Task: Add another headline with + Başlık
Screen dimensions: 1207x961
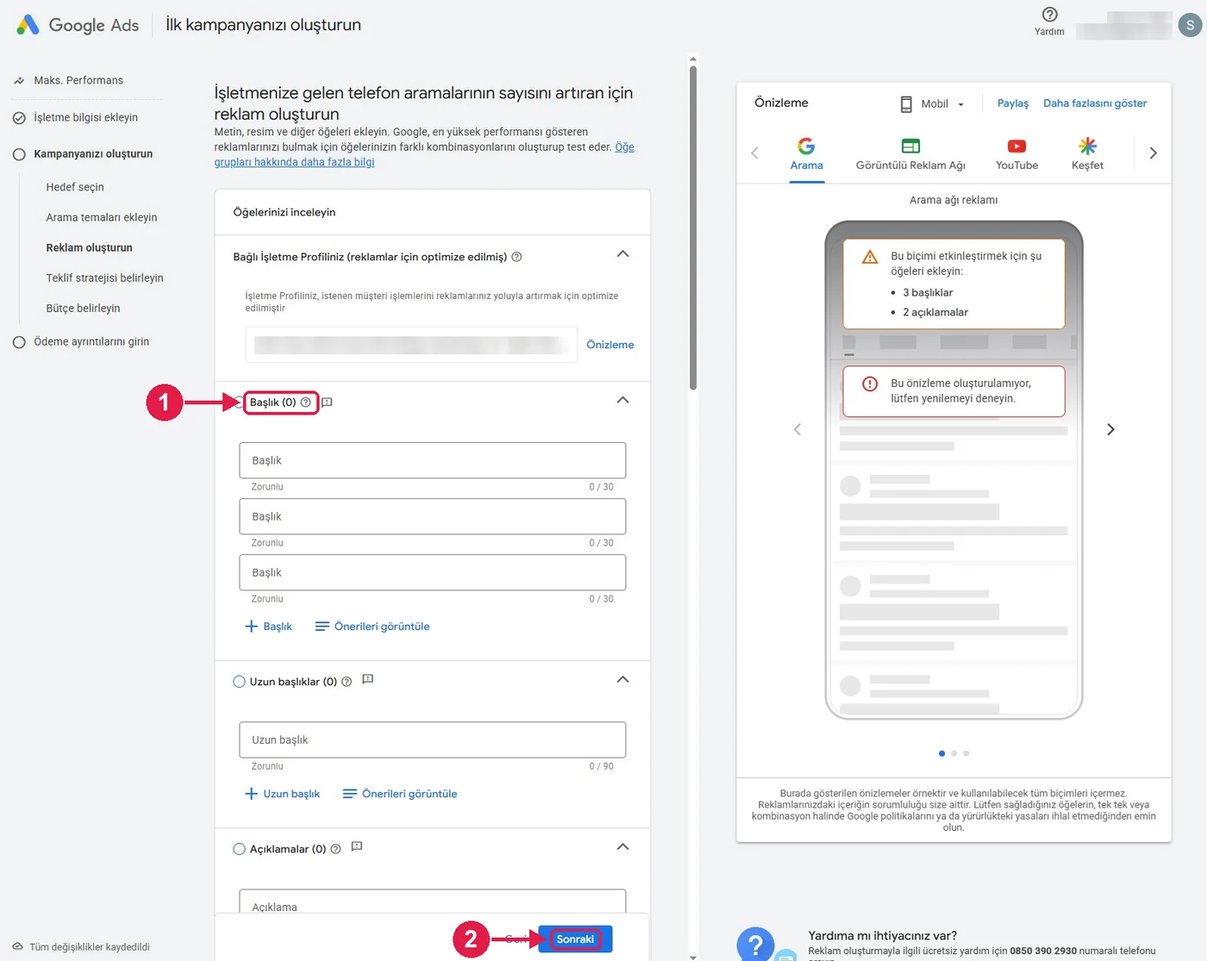Action: coord(269,627)
